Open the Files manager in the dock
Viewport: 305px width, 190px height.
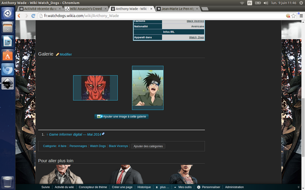coord(8,27)
